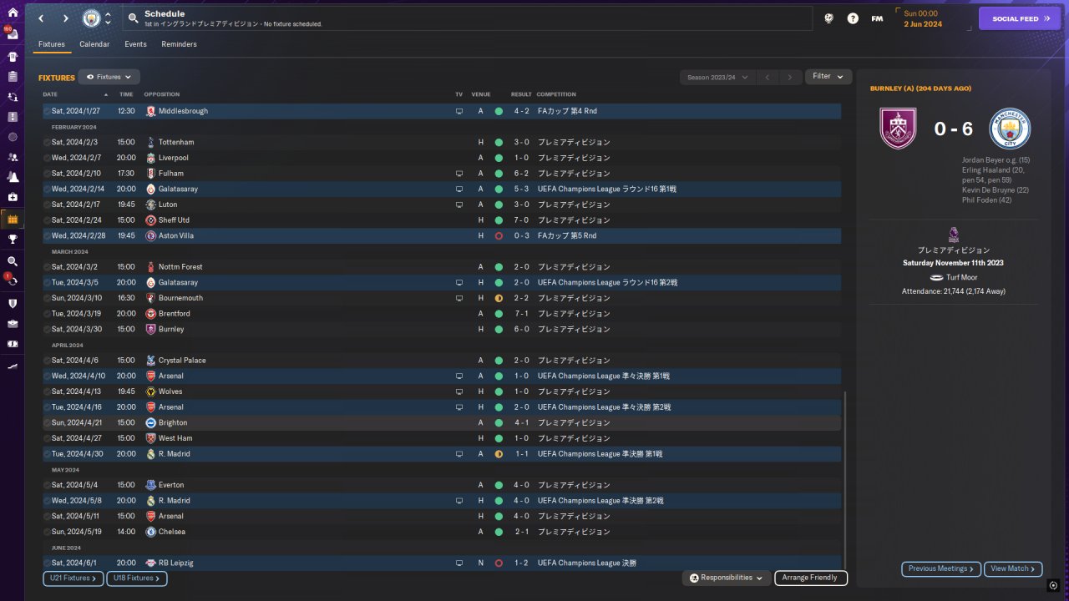Screen dimensions: 1069x601
Task: Toggle the check circle for Fulham fixture
Action: point(47,174)
